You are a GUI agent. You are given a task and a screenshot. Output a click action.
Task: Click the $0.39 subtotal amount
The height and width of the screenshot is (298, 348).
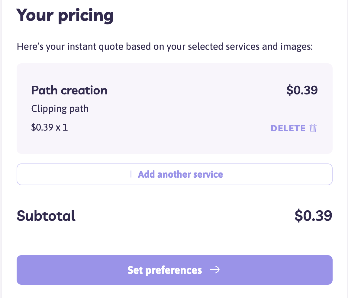(x=313, y=216)
